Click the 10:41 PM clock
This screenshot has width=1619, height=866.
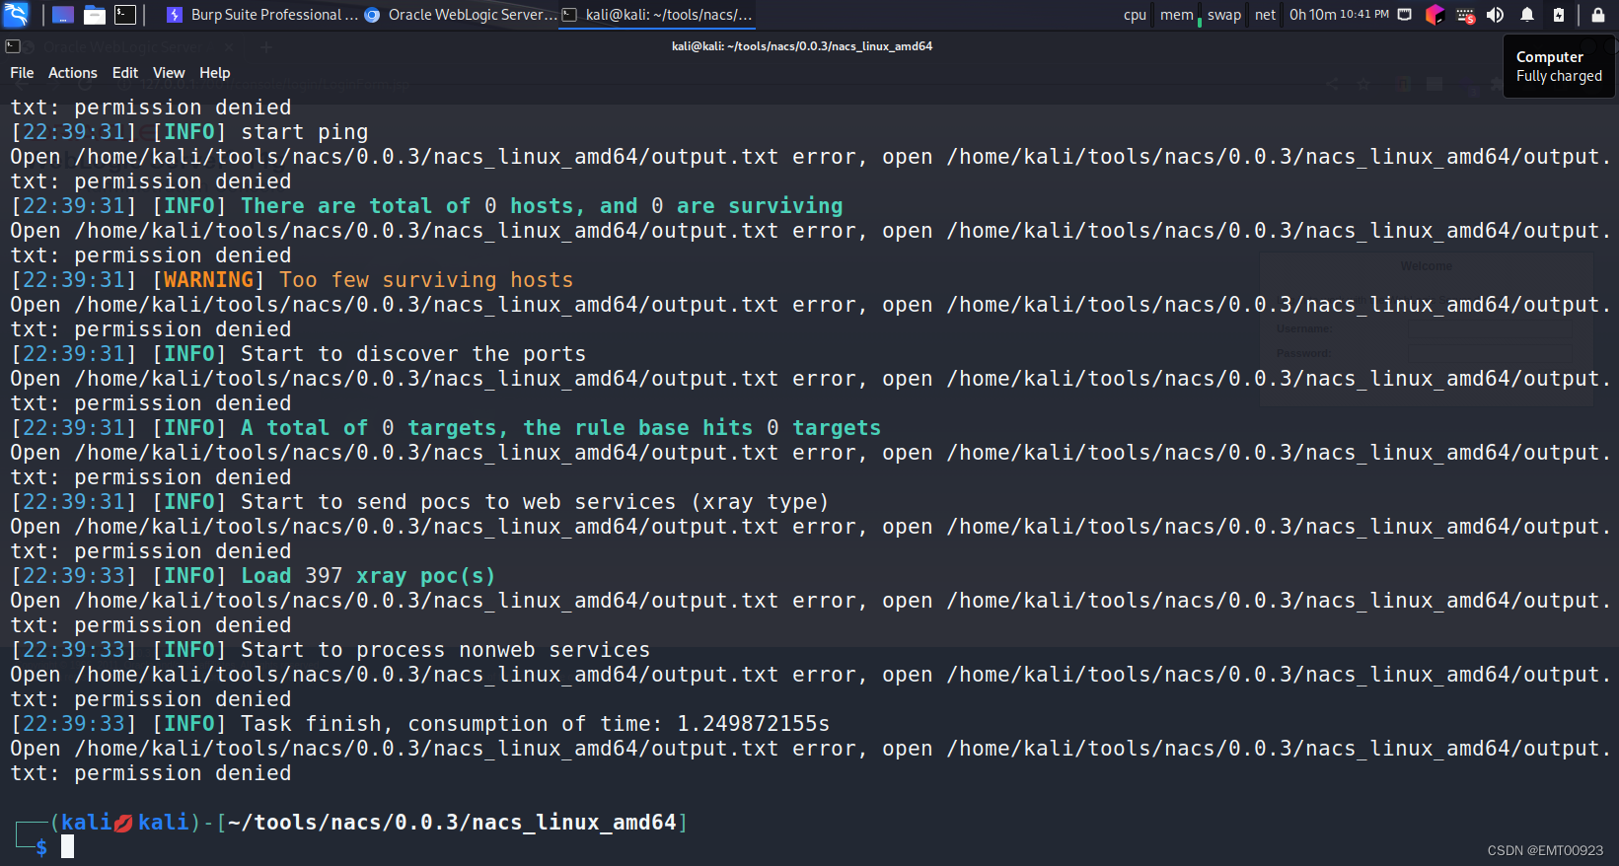(1364, 15)
